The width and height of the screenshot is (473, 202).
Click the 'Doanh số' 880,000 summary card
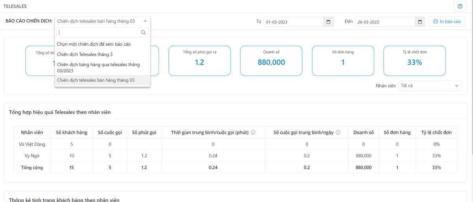click(x=271, y=61)
